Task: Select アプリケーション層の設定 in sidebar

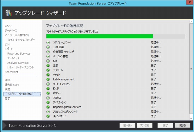Action: [17, 35]
